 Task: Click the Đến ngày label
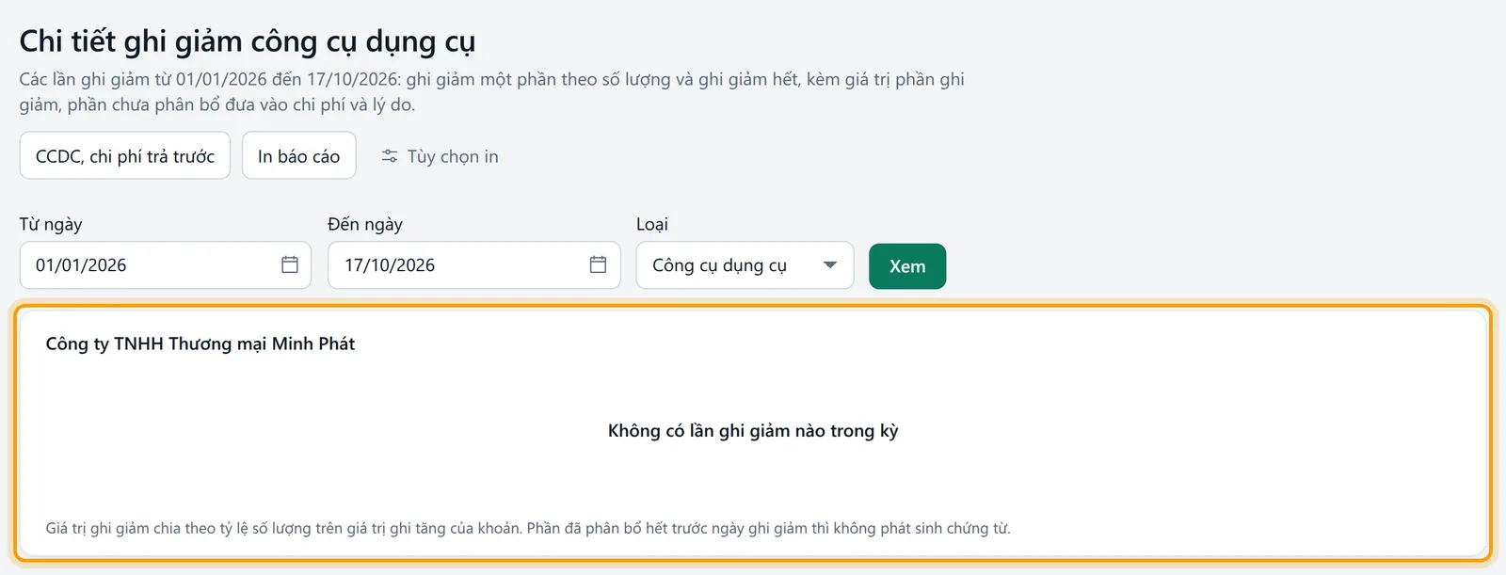[x=365, y=224]
